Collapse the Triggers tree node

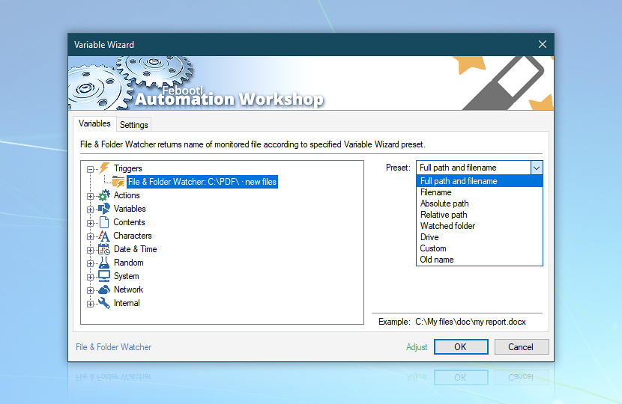(91, 169)
